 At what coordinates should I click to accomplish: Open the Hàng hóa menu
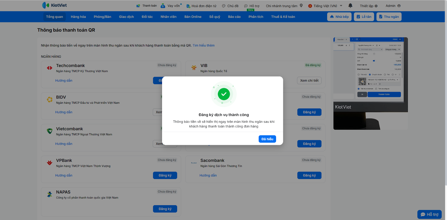point(78,17)
